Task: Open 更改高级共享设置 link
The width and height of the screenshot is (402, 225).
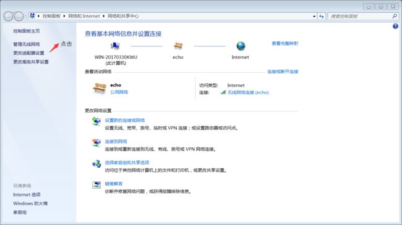Action: click(x=31, y=62)
